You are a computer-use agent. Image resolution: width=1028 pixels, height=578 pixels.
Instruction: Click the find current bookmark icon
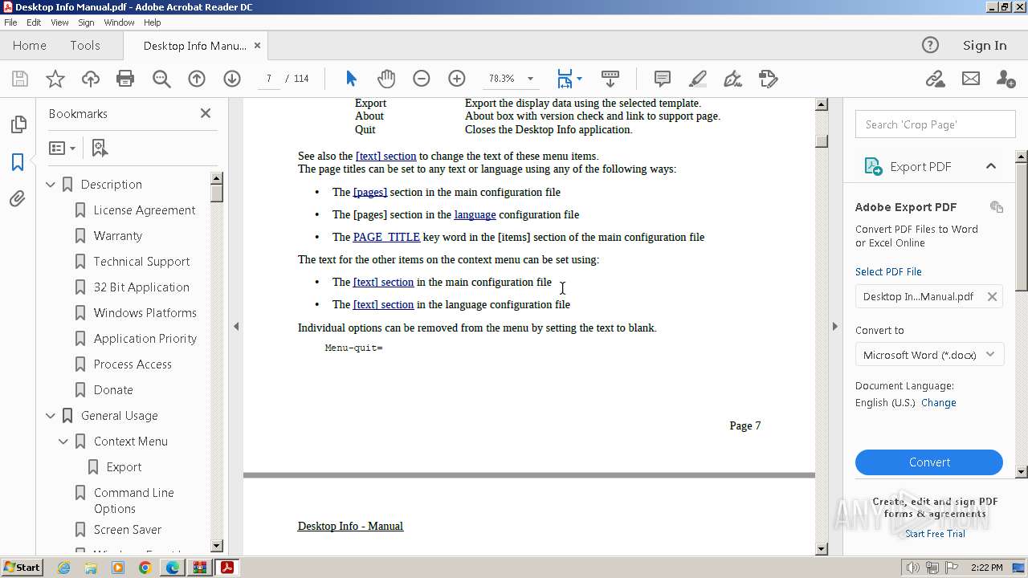point(100,148)
